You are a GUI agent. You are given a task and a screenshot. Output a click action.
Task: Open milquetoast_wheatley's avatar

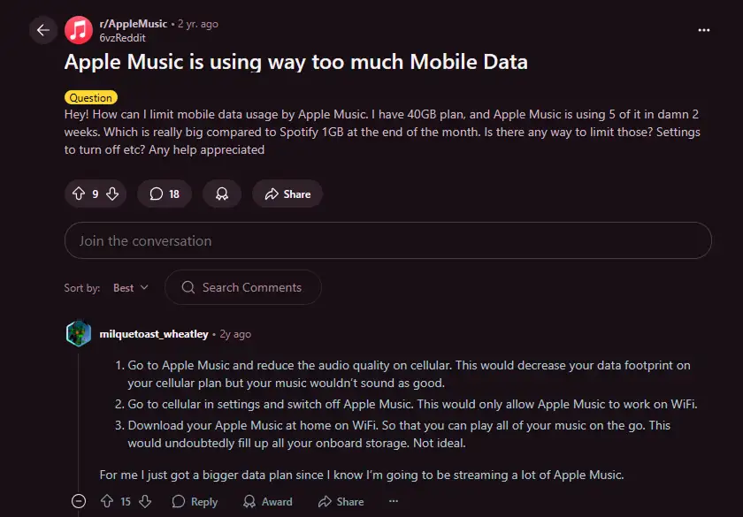(79, 334)
